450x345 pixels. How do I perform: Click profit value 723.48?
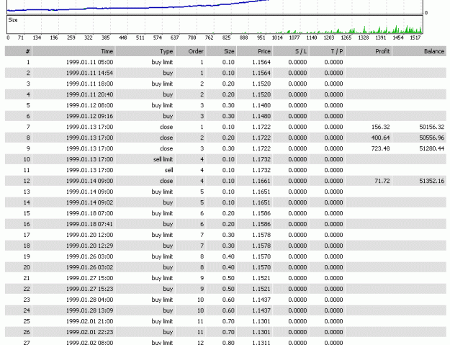[381, 148]
